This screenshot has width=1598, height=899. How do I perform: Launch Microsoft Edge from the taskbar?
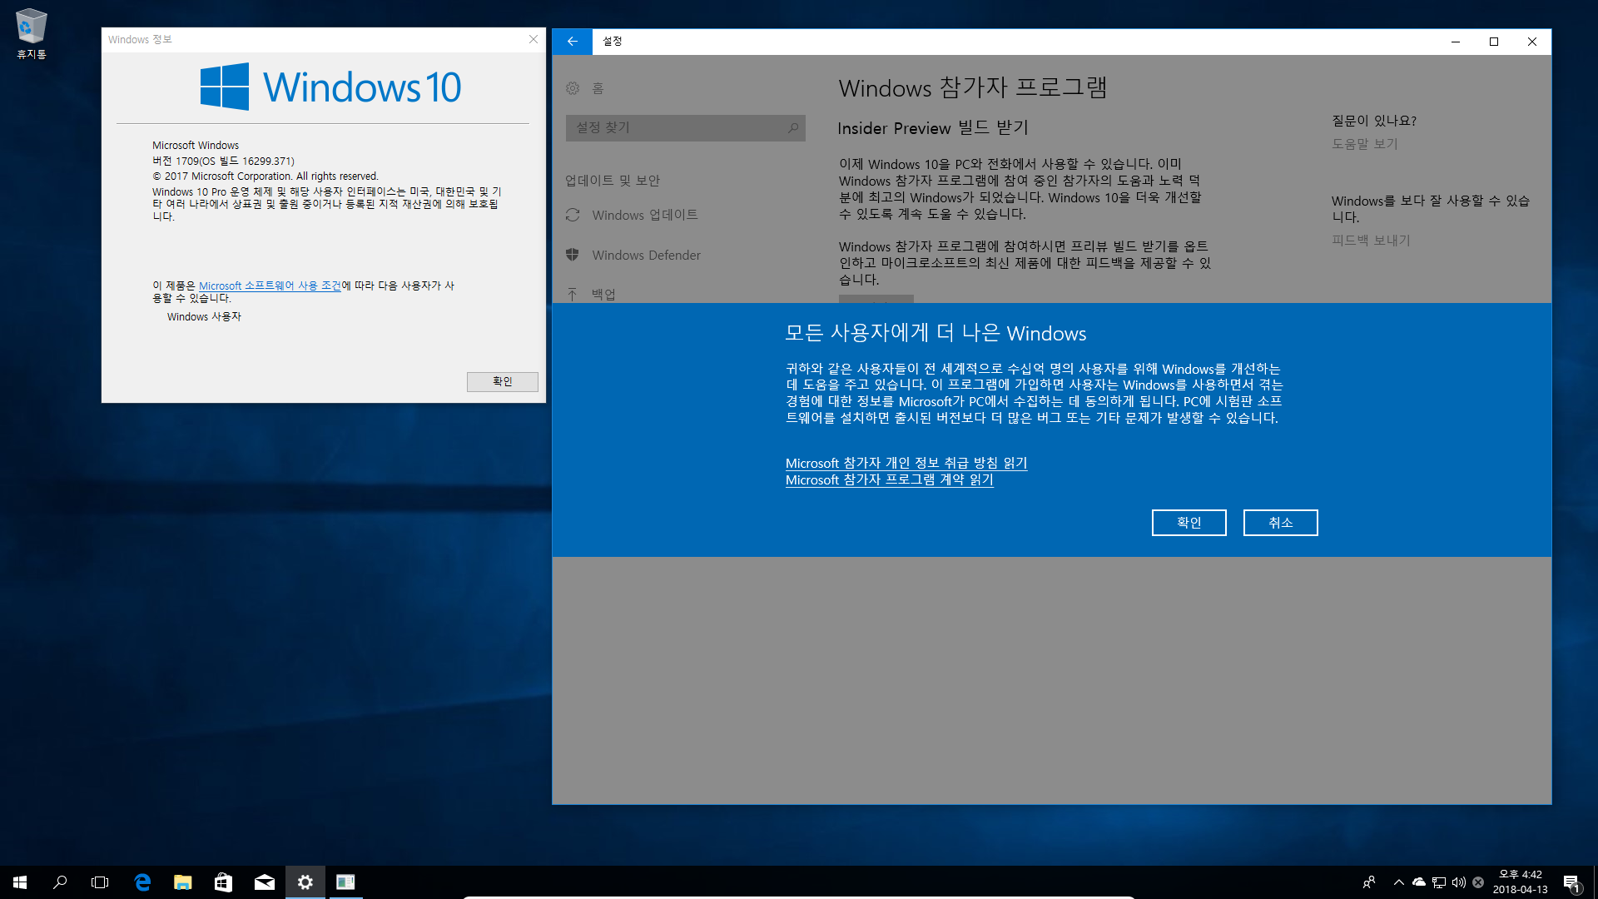point(142,882)
